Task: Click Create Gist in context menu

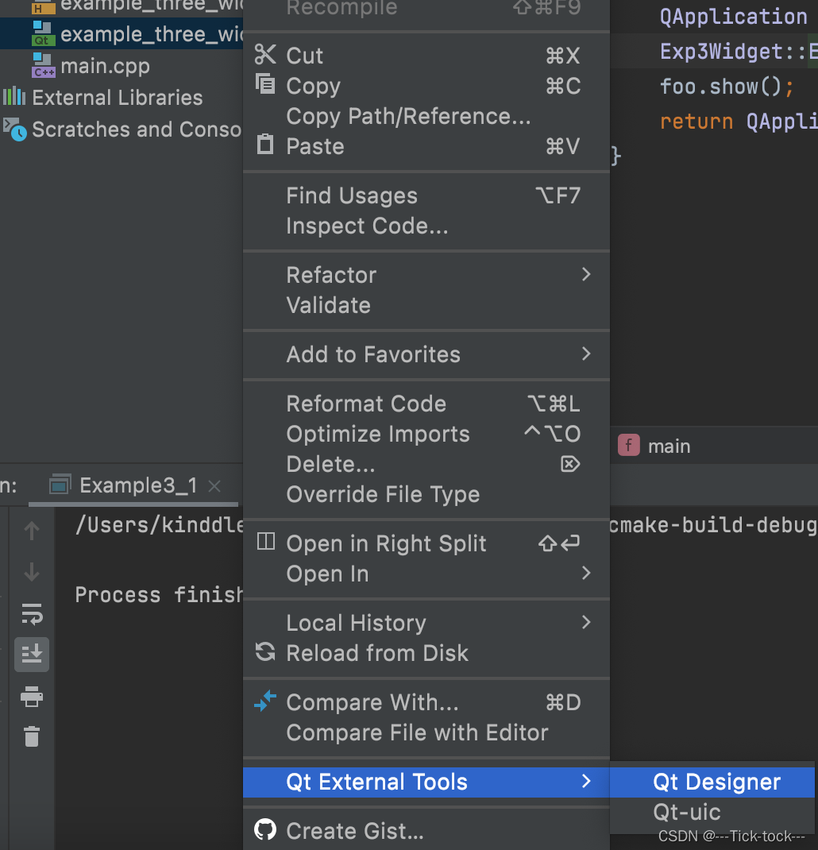Action: [x=355, y=832]
